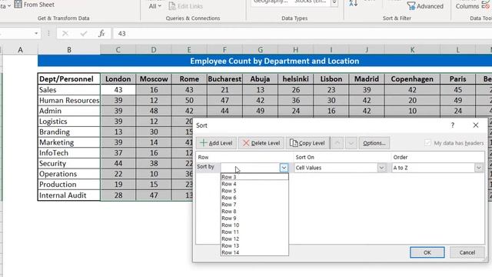This screenshot has width=492, height=277.
Task: Click the From Sheet button
Action: 34,5
